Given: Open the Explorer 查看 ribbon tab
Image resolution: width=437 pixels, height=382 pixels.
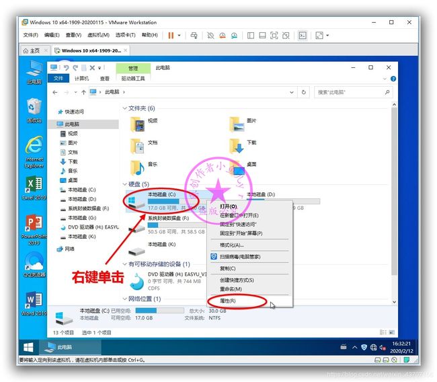Looking at the screenshot, I should tap(105, 79).
